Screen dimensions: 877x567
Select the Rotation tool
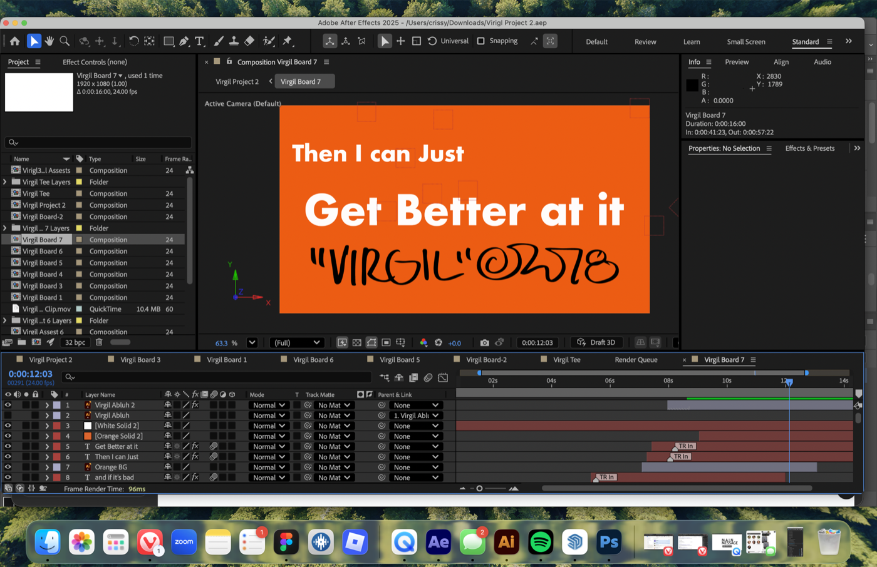pos(133,41)
